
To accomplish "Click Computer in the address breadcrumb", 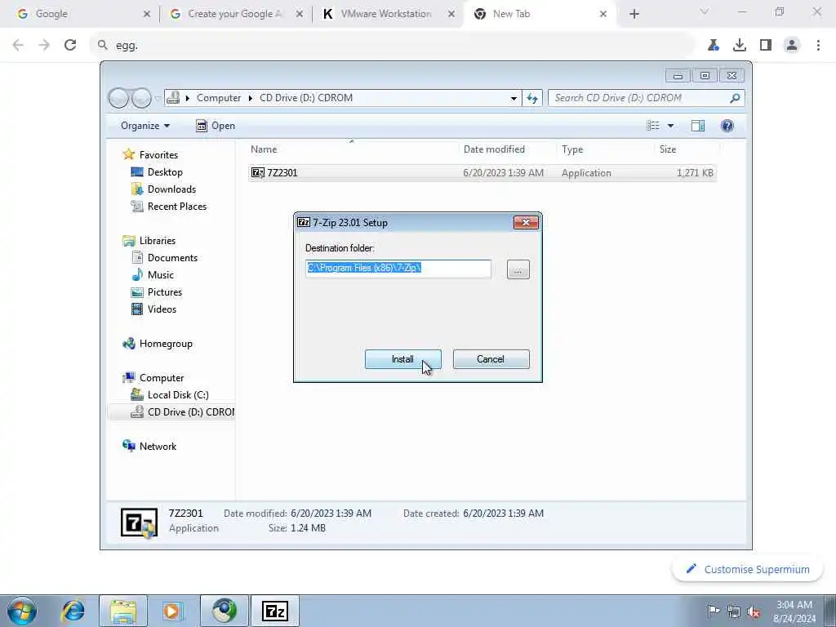I will 219,98.
